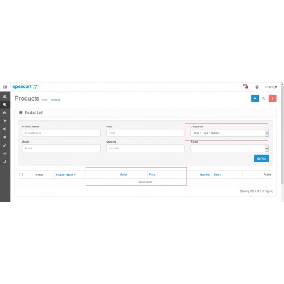Viewport: 284px width, 284px height.
Task: Open the Sales shopping cart sidebar icon
Action: point(5,121)
